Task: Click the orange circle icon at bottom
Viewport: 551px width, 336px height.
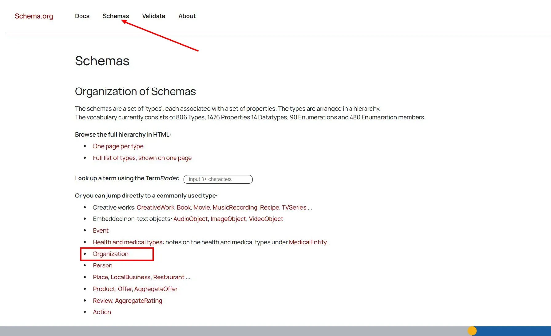Action: 472,331
